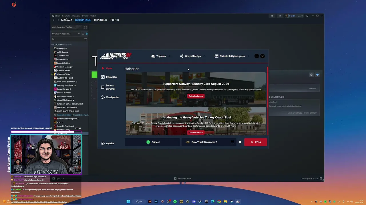Open Discord from the taskbar
This screenshot has height=205, width=366.
click(194, 202)
